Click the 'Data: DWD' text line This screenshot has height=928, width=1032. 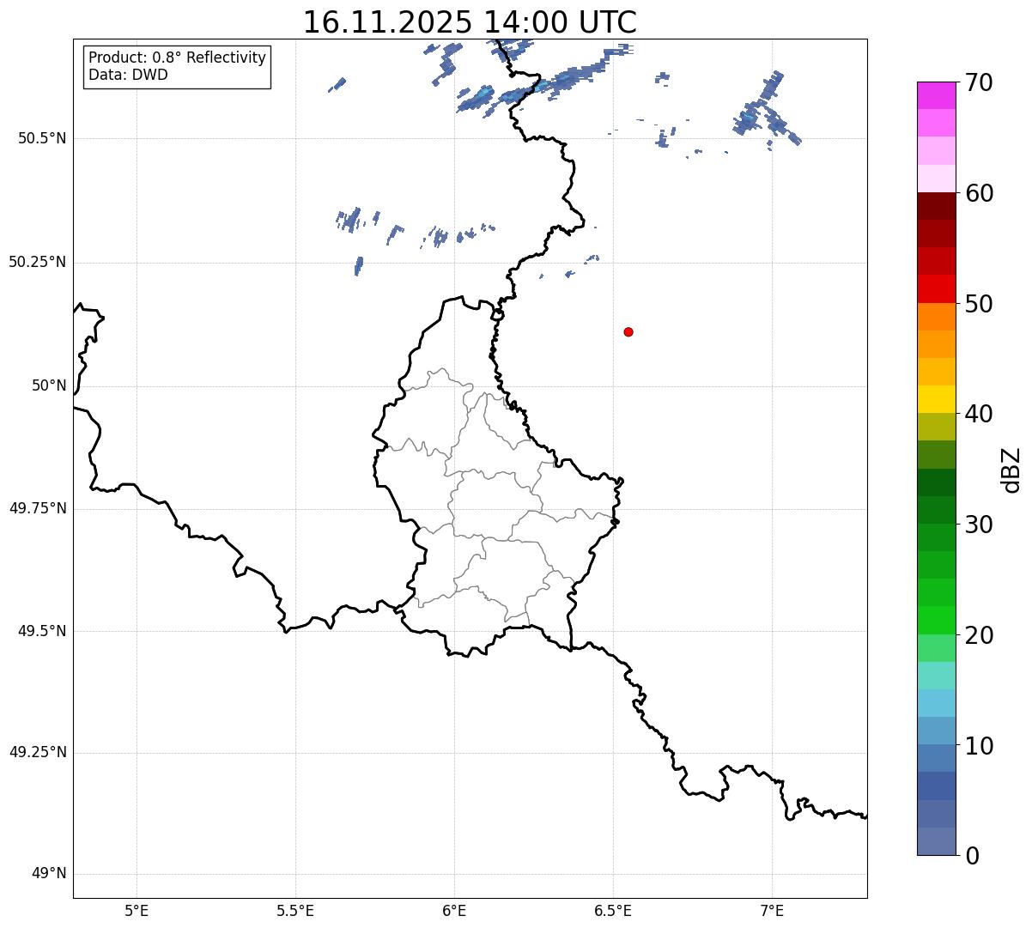pos(129,75)
